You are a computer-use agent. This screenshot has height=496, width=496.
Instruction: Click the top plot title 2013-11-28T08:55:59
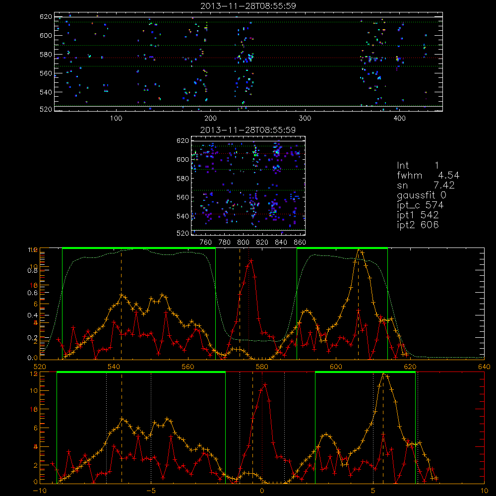(x=248, y=6)
